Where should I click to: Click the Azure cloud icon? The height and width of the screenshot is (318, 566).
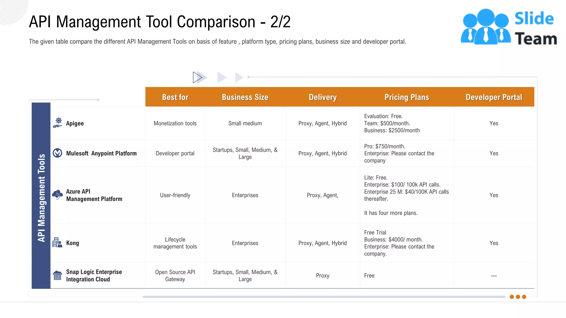(x=57, y=195)
